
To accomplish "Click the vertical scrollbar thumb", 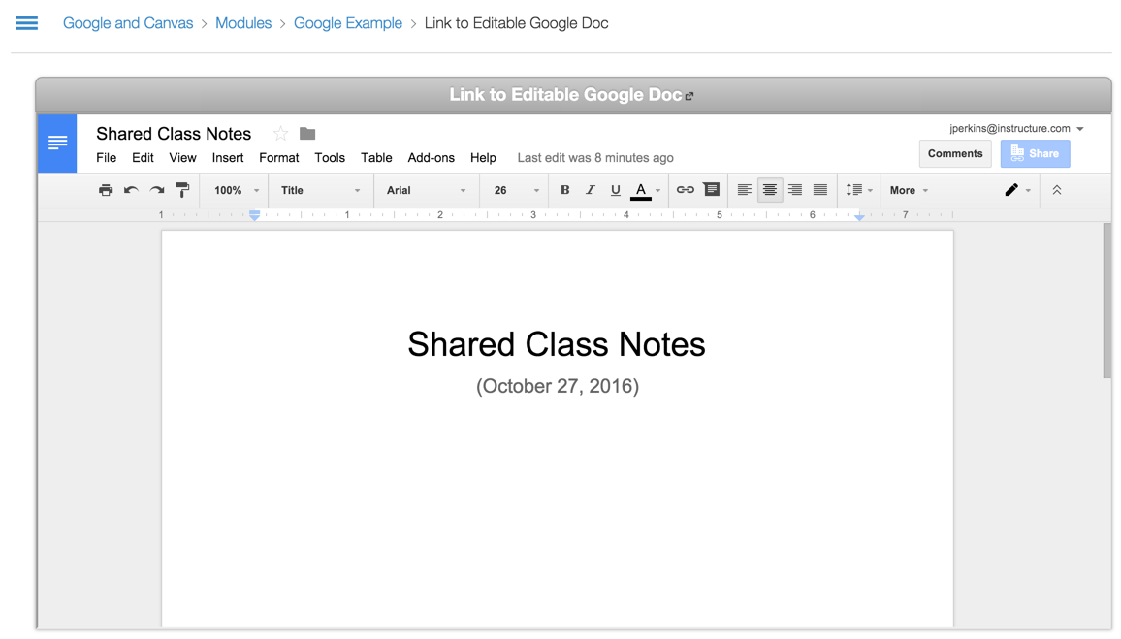I will pyautogui.click(x=1107, y=301).
